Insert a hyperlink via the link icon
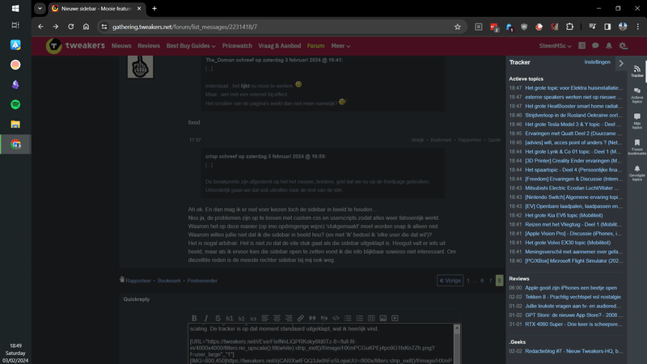647x364 pixels. (300, 318)
